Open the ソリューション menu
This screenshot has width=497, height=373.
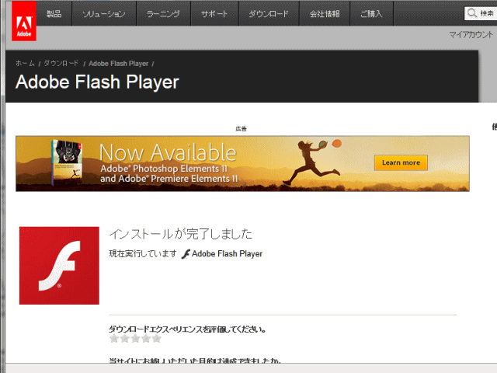[104, 14]
